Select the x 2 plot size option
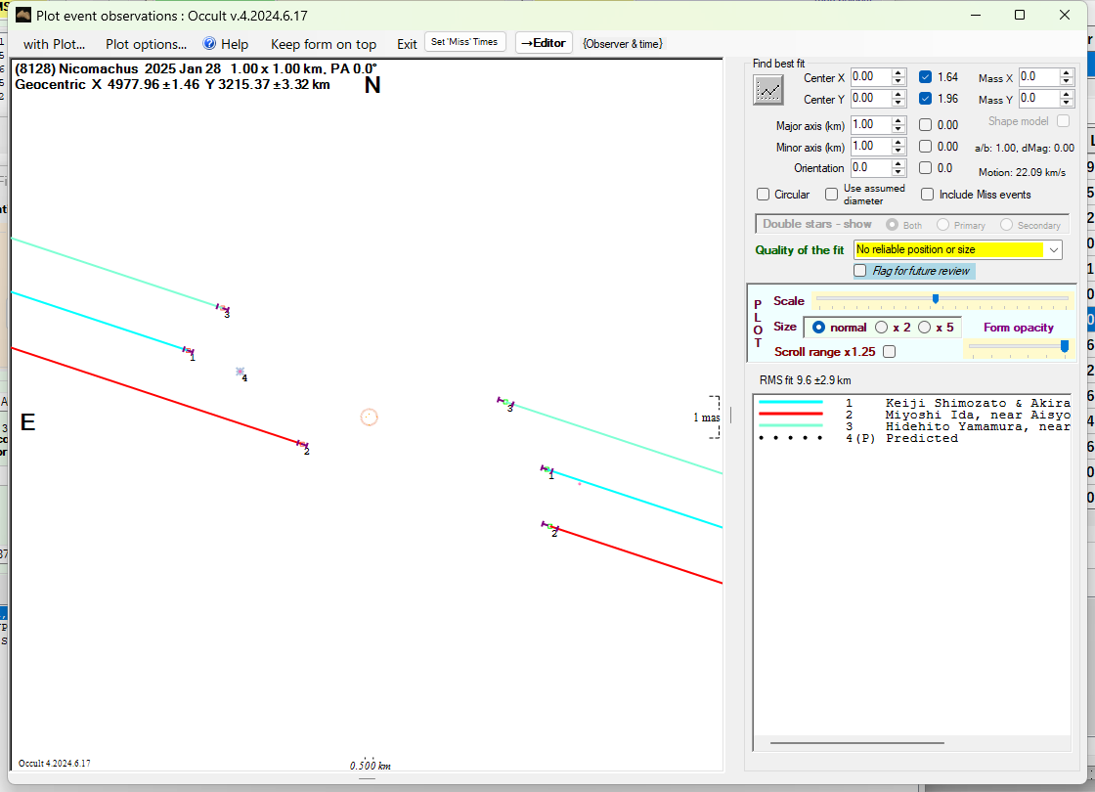 (882, 328)
